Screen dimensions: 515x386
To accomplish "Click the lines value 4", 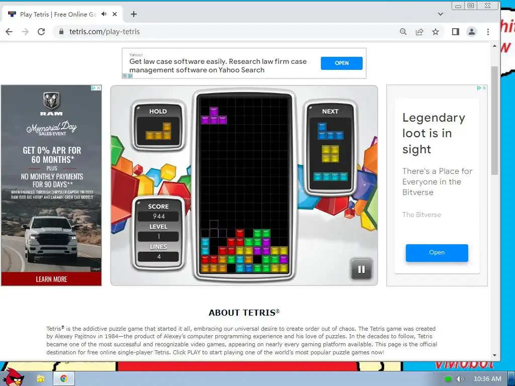I will (x=158, y=257).
